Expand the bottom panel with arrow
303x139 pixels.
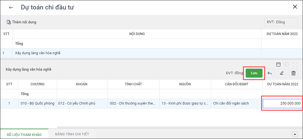[x=295, y=134]
